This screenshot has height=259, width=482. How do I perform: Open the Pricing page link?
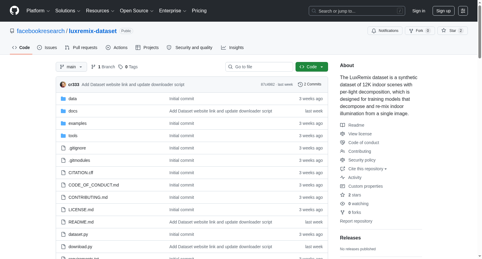[x=199, y=11]
